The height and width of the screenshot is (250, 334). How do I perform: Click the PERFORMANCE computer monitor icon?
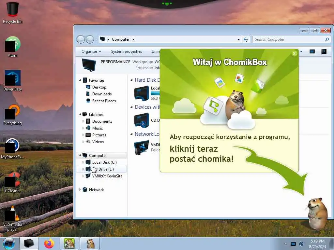(x=89, y=65)
